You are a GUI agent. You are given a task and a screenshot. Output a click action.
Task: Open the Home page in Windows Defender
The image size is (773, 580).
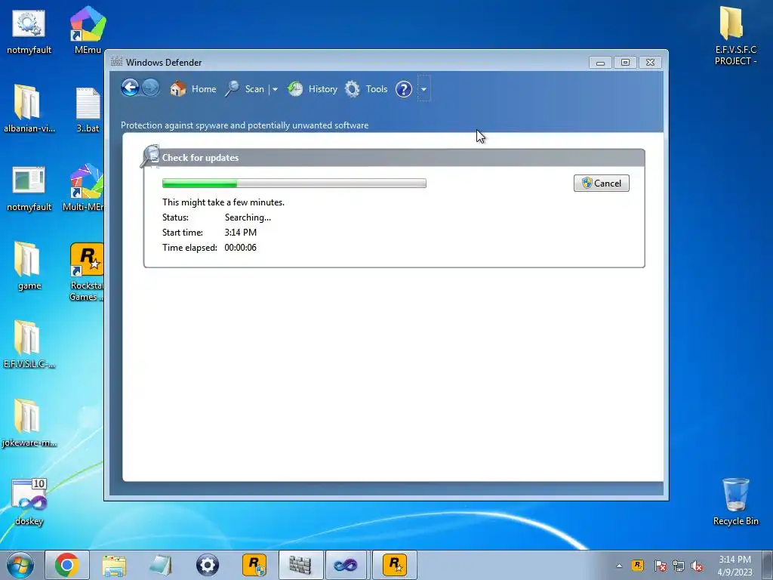point(192,89)
